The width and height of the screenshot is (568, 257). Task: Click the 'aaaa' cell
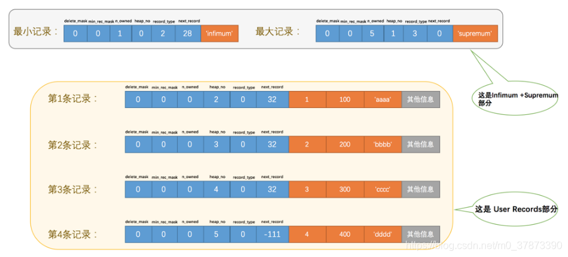tap(383, 99)
